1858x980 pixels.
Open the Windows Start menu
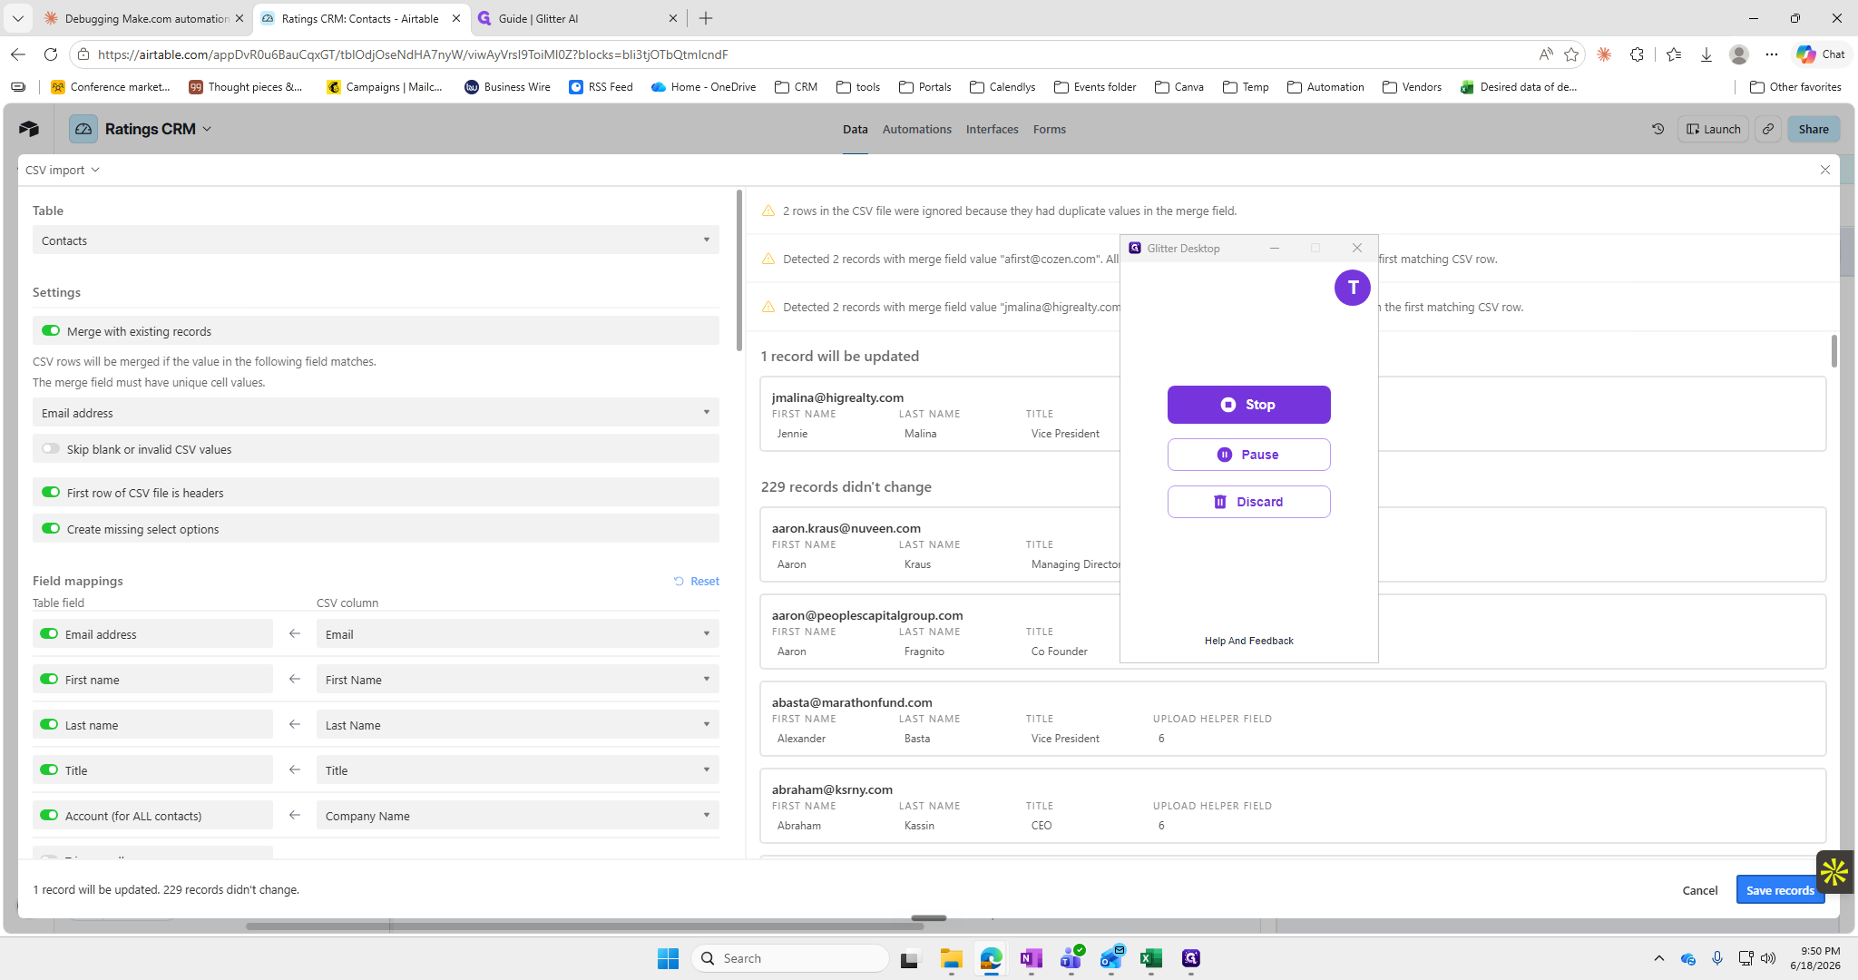(669, 958)
